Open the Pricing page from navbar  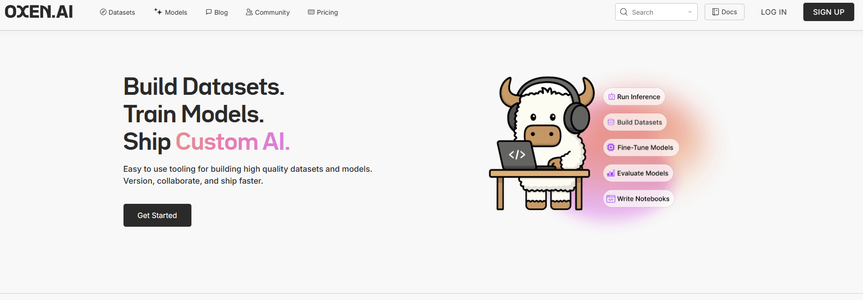coord(327,12)
